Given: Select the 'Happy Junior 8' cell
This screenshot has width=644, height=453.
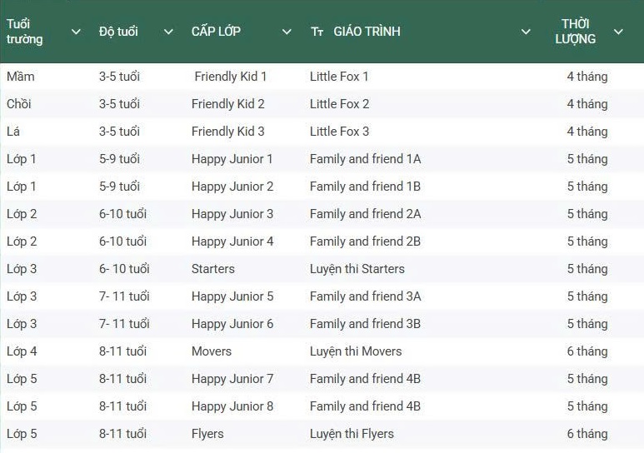Looking at the screenshot, I should coord(232,406).
